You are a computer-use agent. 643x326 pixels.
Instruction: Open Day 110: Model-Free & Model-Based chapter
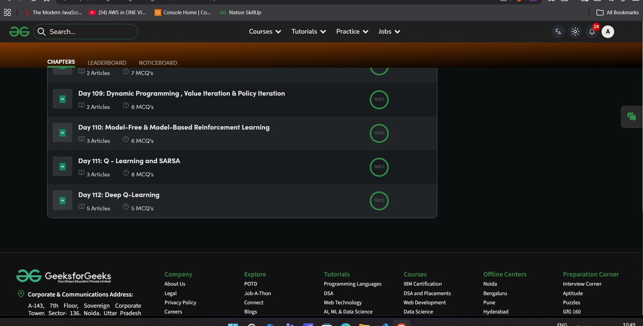174,127
